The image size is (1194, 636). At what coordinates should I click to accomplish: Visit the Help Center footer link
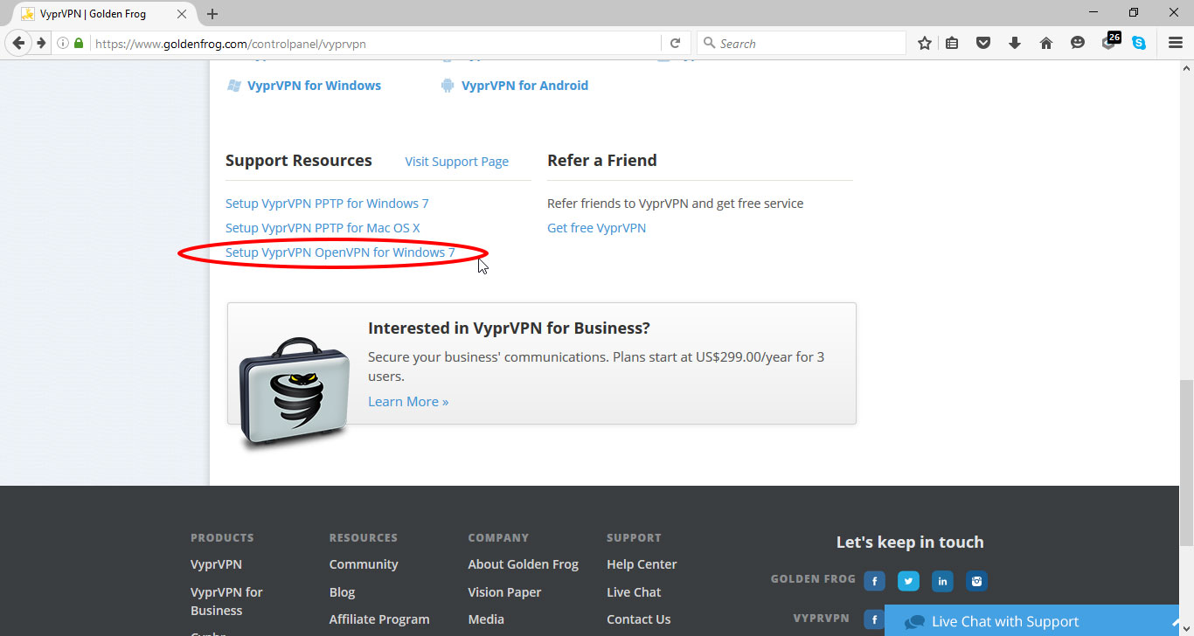coord(642,564)
